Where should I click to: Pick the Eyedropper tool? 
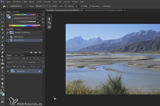click(2, 33)
